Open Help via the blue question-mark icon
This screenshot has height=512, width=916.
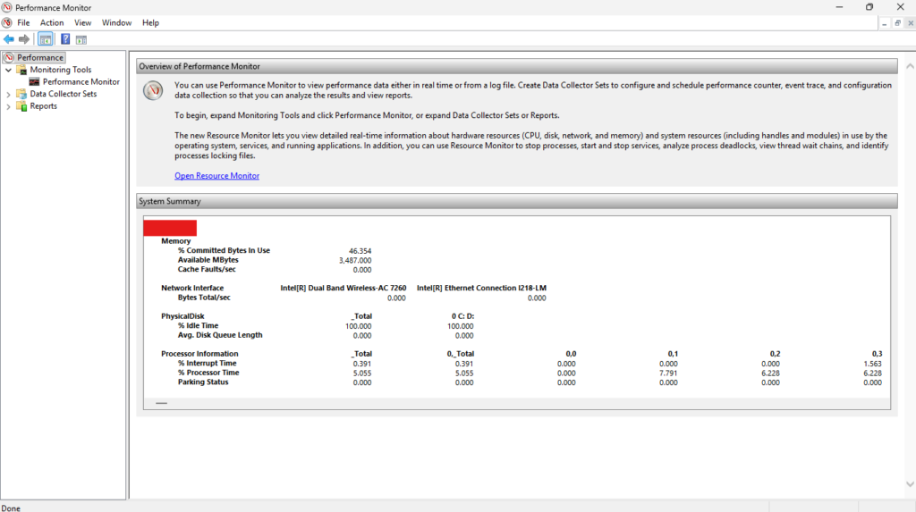point(65,39)
